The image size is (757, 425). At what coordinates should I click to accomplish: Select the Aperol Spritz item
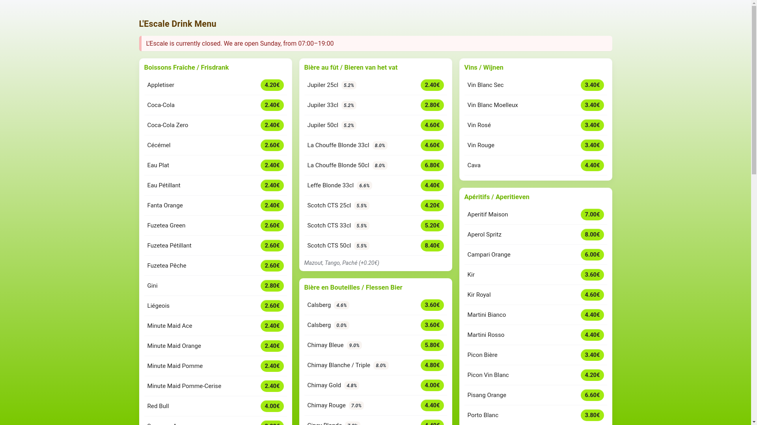click(x=484, y=235)
